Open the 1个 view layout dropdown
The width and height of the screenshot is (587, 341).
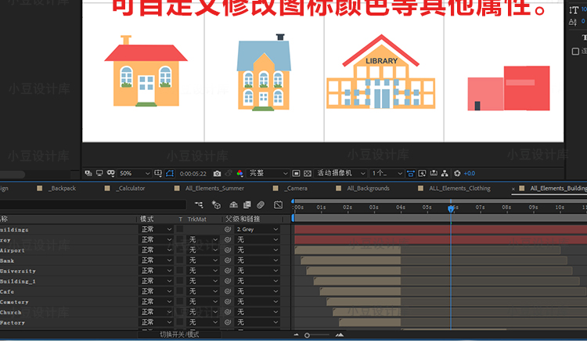point(387,173)
